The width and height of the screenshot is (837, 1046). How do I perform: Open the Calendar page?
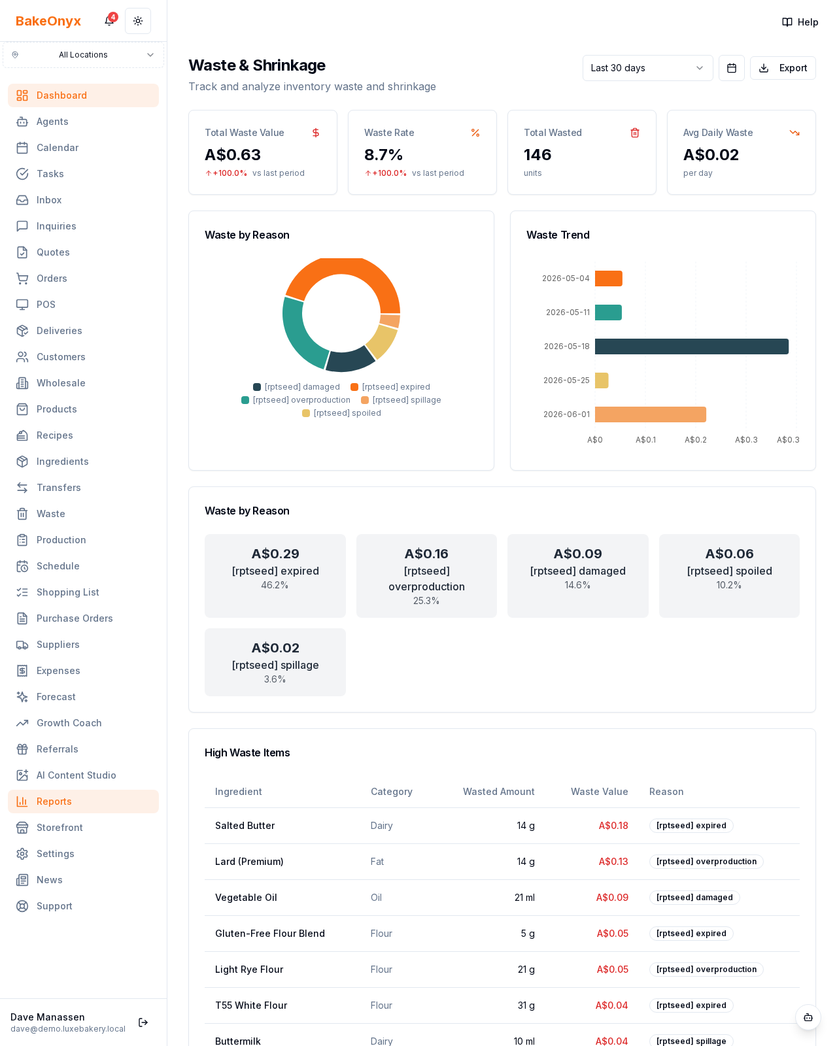coord(83,148)
